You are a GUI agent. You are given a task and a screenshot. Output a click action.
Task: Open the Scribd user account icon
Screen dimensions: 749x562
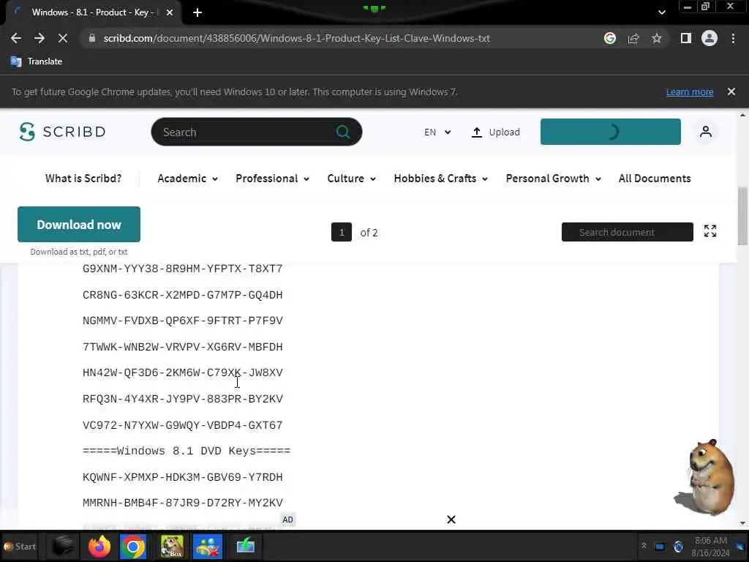(706, 132)
